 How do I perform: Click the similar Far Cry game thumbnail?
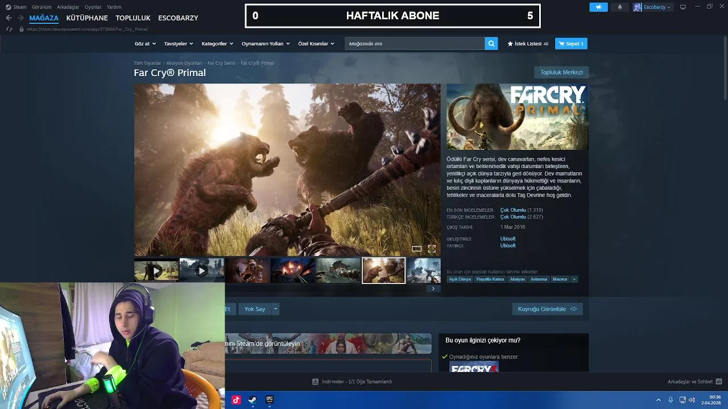pyautogui.click(x=474, y=368)
